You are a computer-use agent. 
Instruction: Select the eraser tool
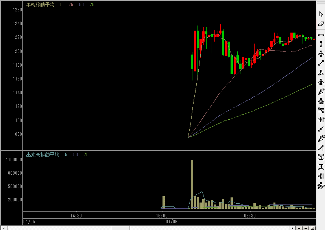pos(321,24)
